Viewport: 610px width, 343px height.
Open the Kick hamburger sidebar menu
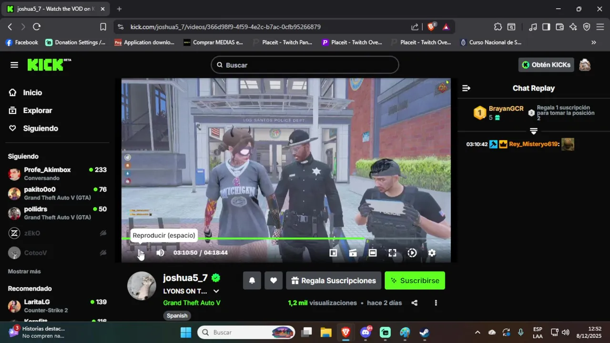(x=14, y=65)
